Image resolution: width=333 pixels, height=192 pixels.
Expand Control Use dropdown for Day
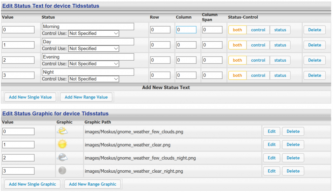pyautogui.click(x=94, y=49)
